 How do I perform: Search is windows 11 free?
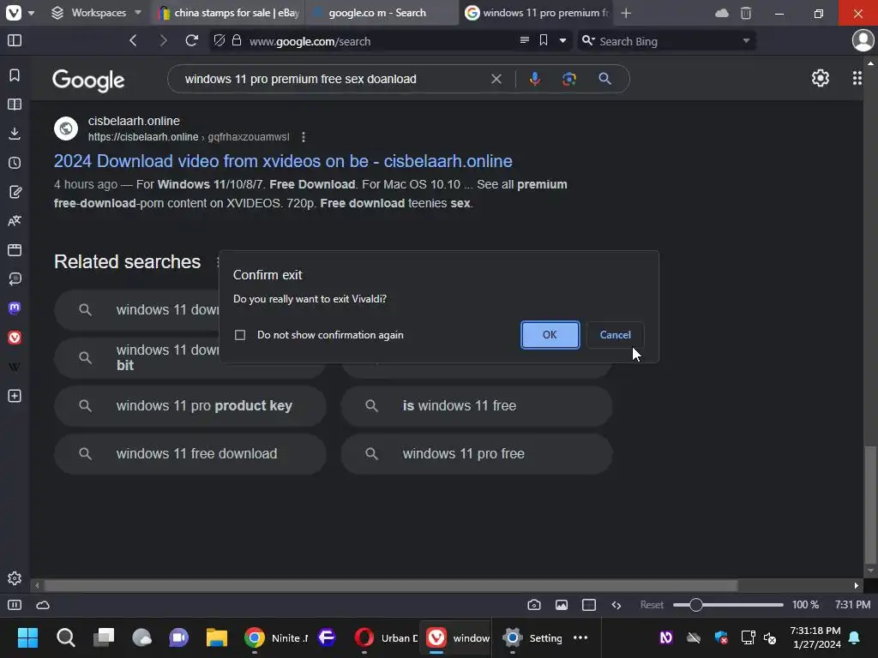(x=477, y=405)
